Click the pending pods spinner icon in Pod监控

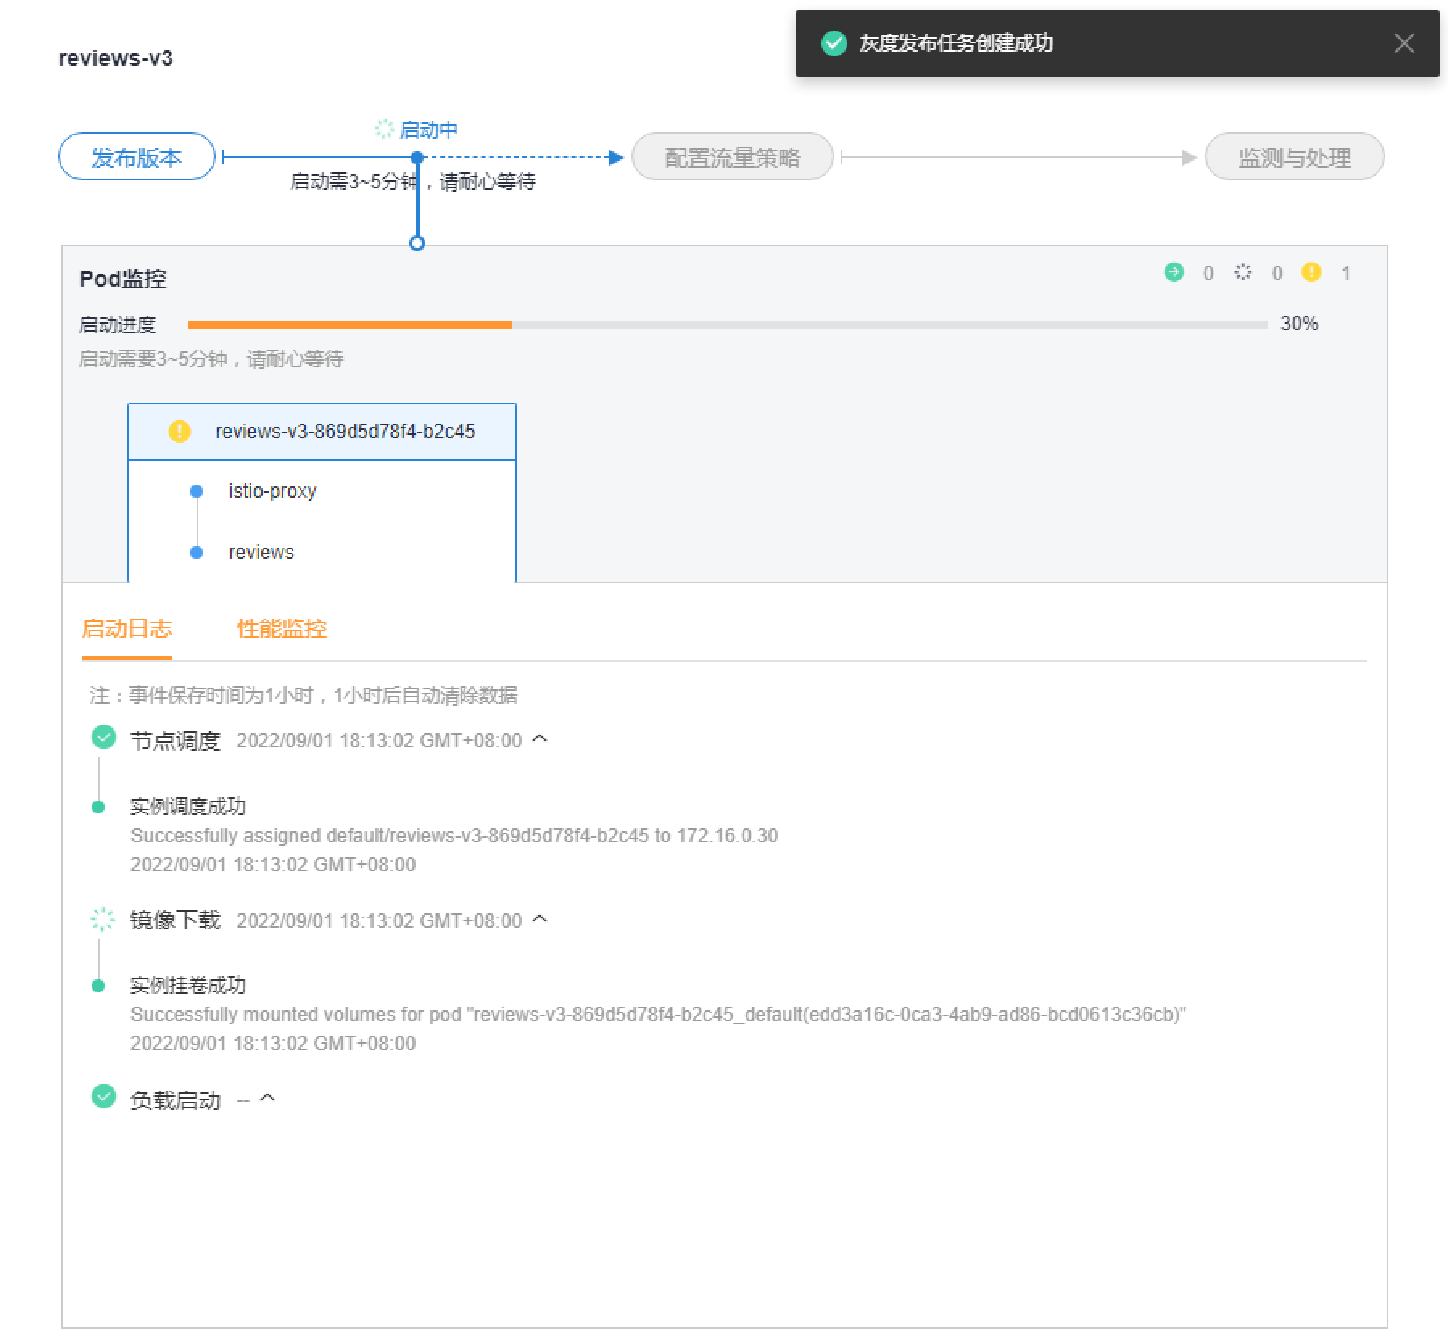pyautogui.click(x=1243, y=272)
